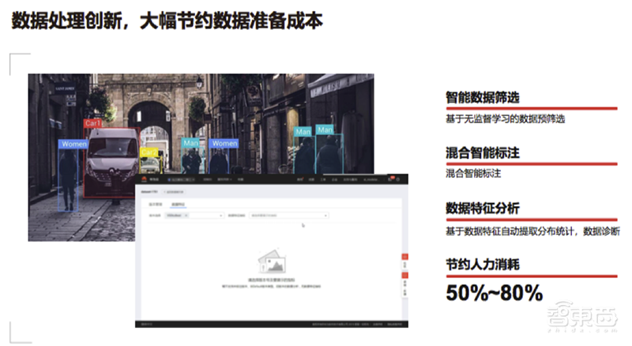The height and width of the screenshot is (346, 632).
Task: Click the Huawei logo in the console header
Action: pos(144,179)
